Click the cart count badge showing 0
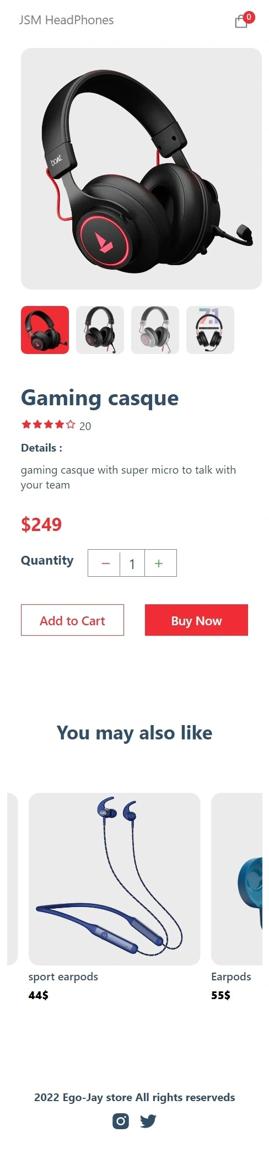Viewport: 269px width, 1159px height. [249, 17]
